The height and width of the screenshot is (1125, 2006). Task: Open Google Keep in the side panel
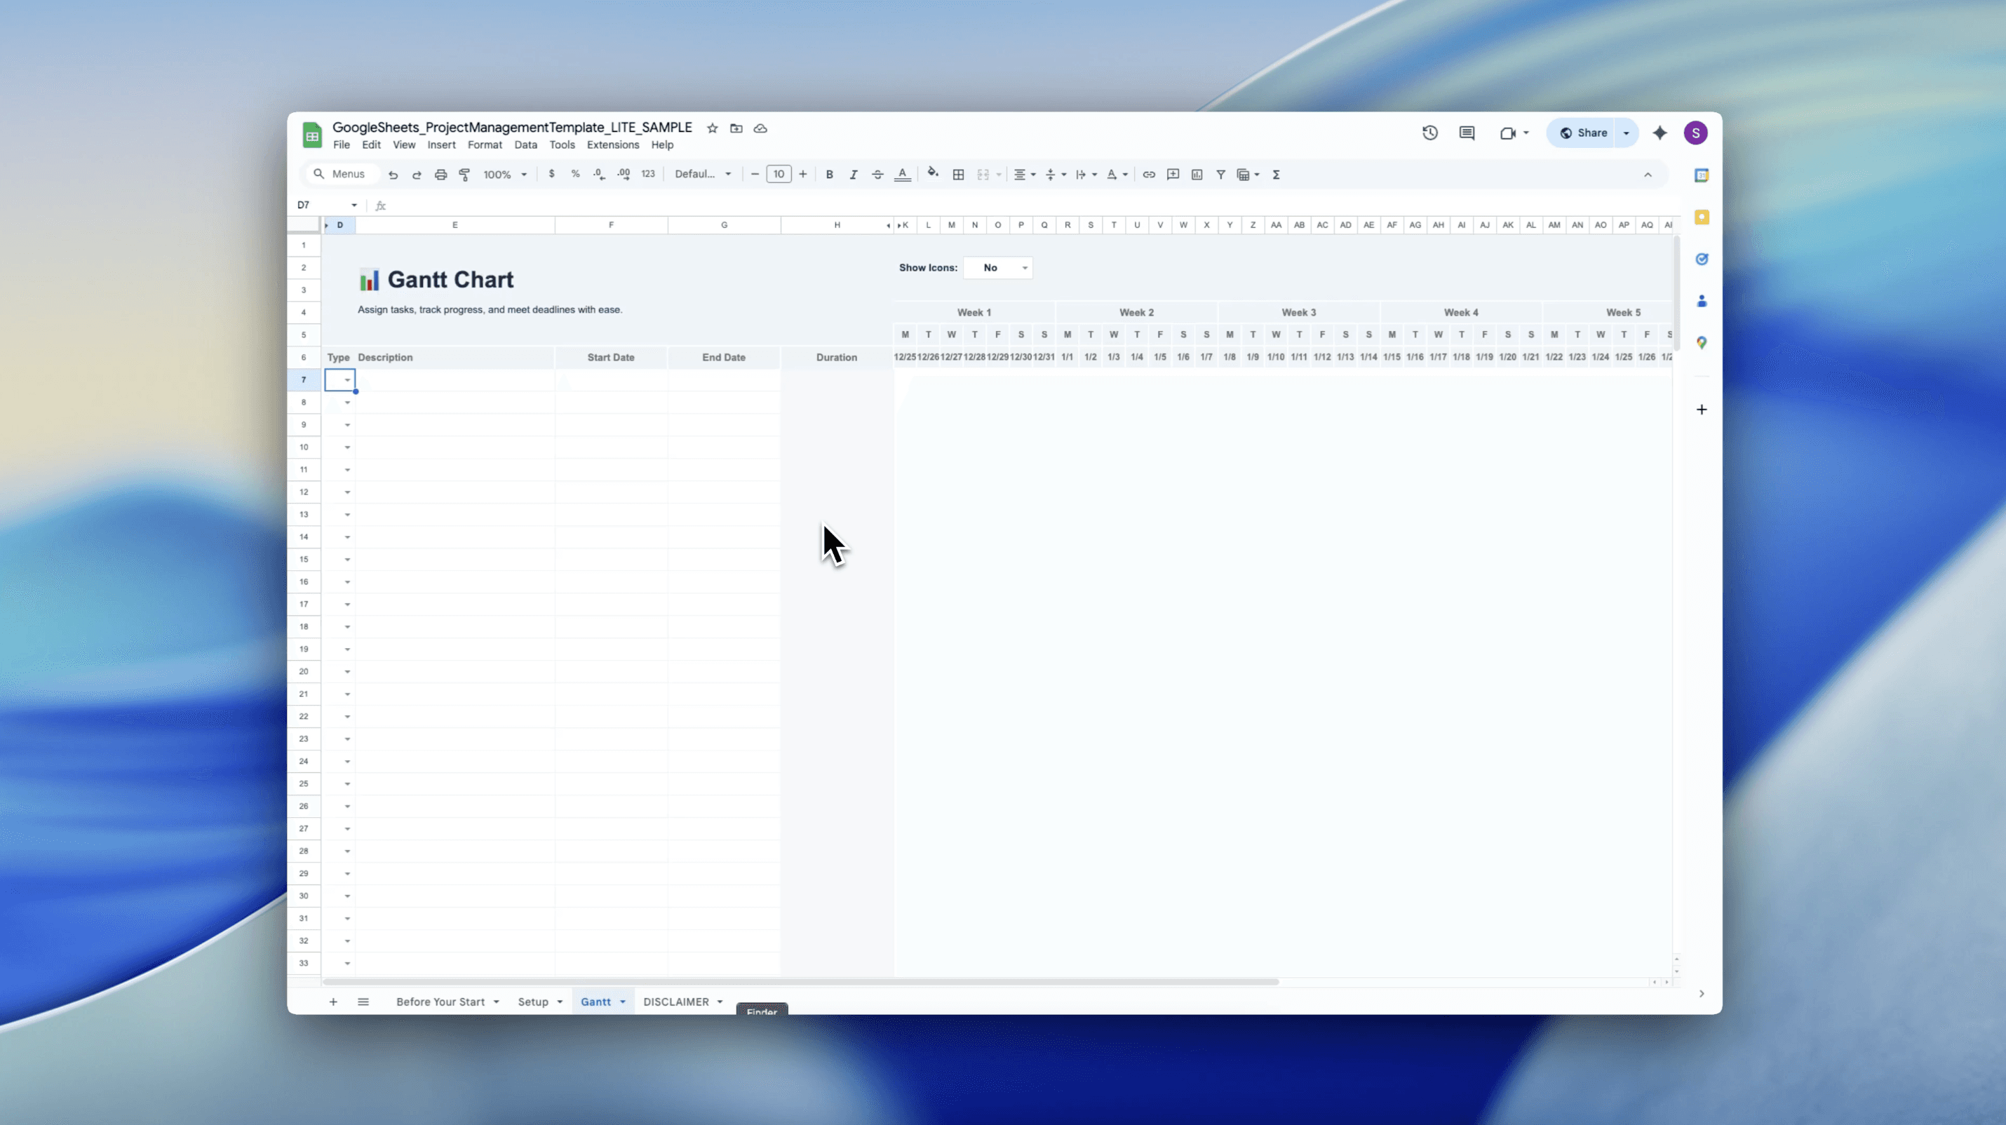tap(1702, 217)
